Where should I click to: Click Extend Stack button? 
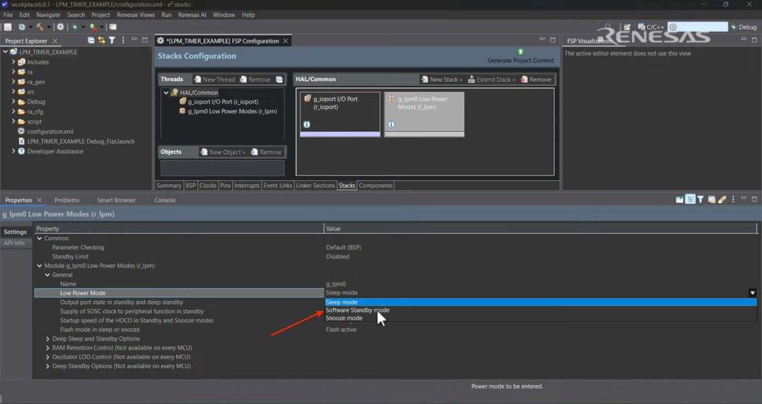492,79
